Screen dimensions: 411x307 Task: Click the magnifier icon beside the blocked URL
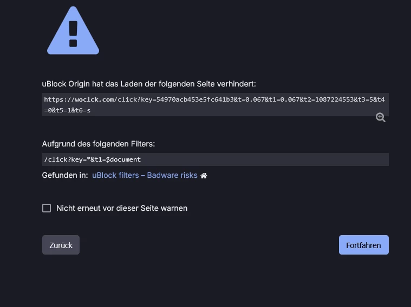[381, 117]
